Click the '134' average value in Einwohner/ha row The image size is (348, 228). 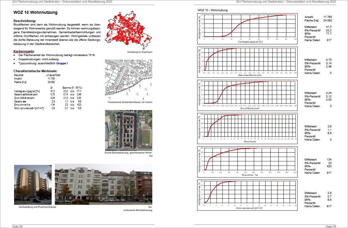coord(53,105)
